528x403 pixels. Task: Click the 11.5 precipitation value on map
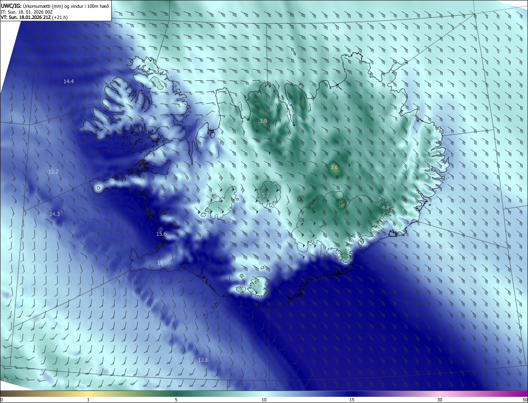coord(163,263)
